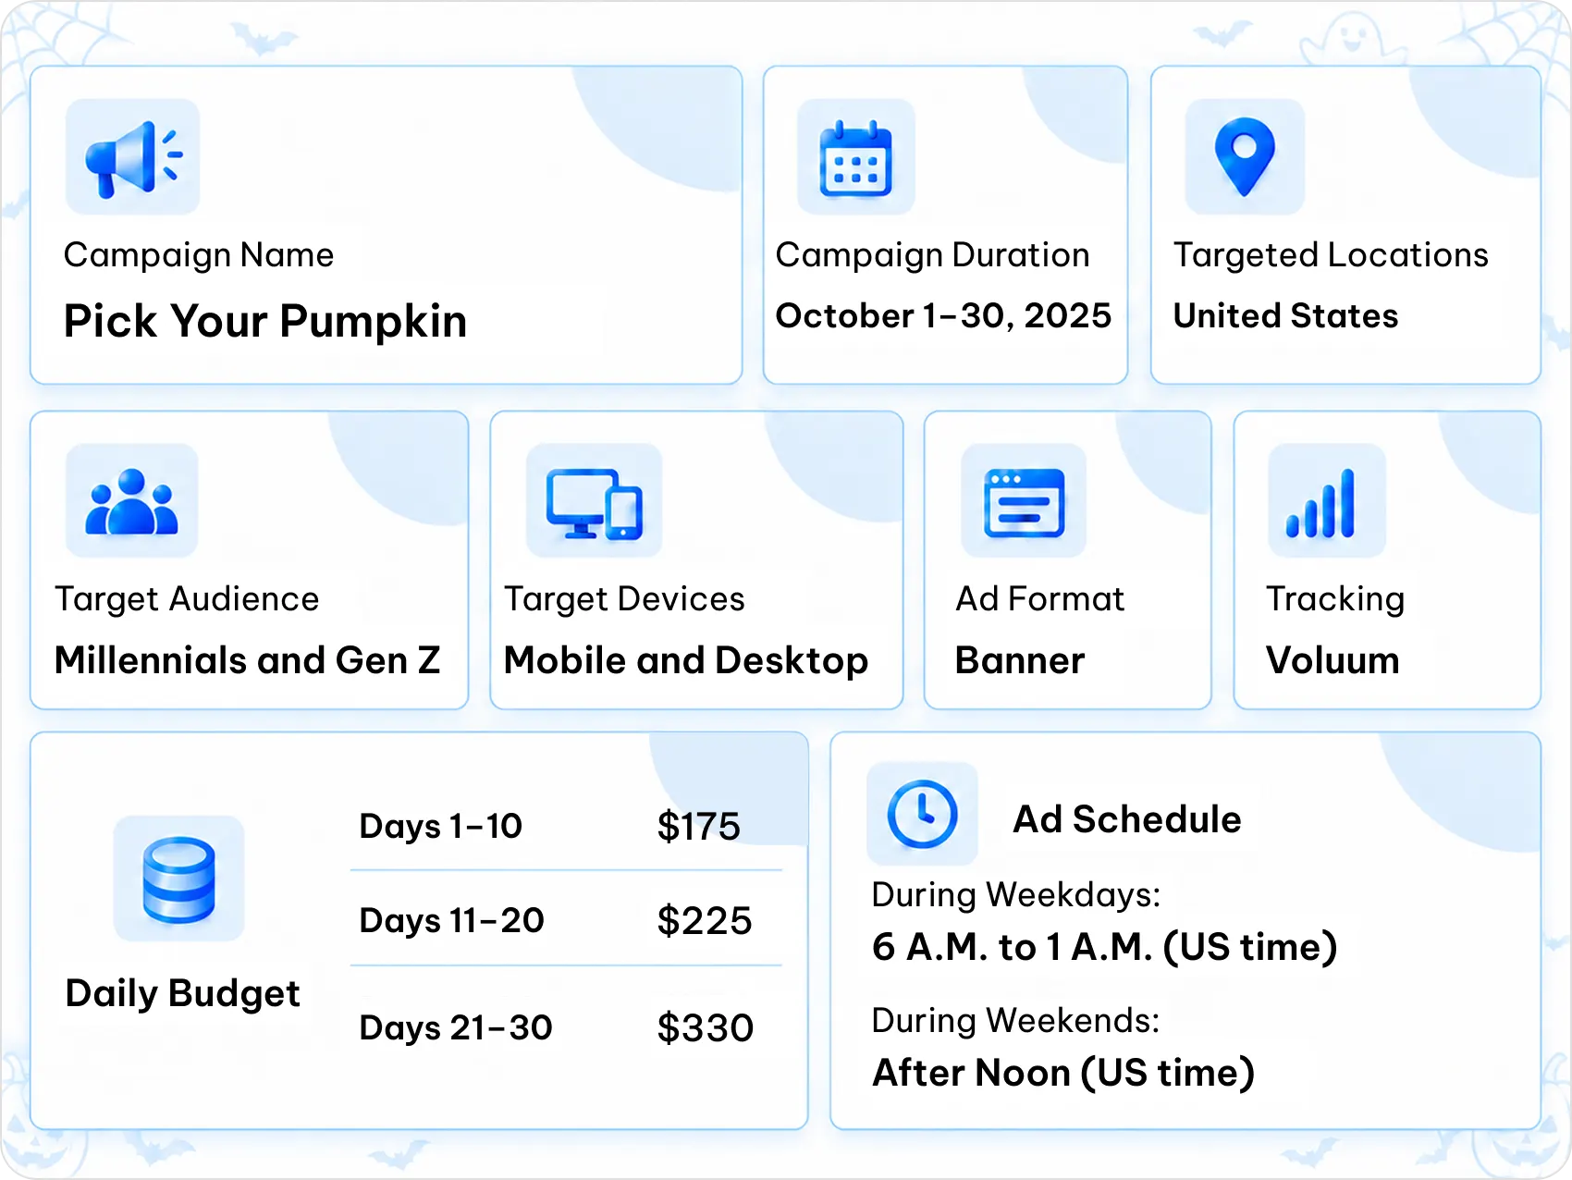The image size is (1572, 1180).
Task: Click the coin stack Daily Budget icon
Action: [178, 879]
